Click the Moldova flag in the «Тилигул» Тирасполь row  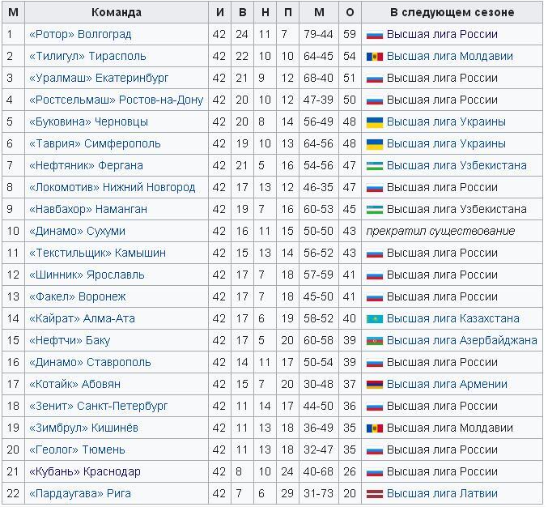[375, 57]
